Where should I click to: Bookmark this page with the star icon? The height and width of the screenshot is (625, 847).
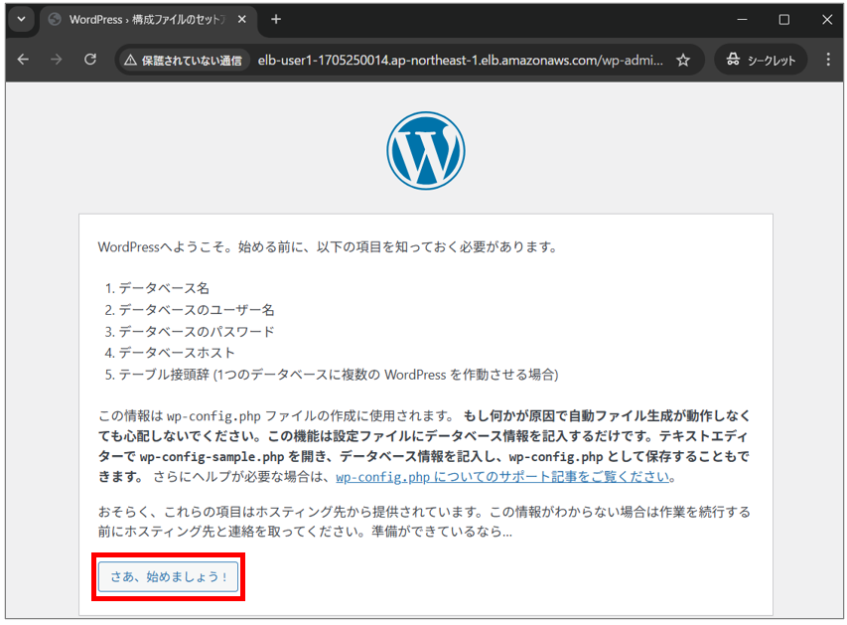coord(683,60)
